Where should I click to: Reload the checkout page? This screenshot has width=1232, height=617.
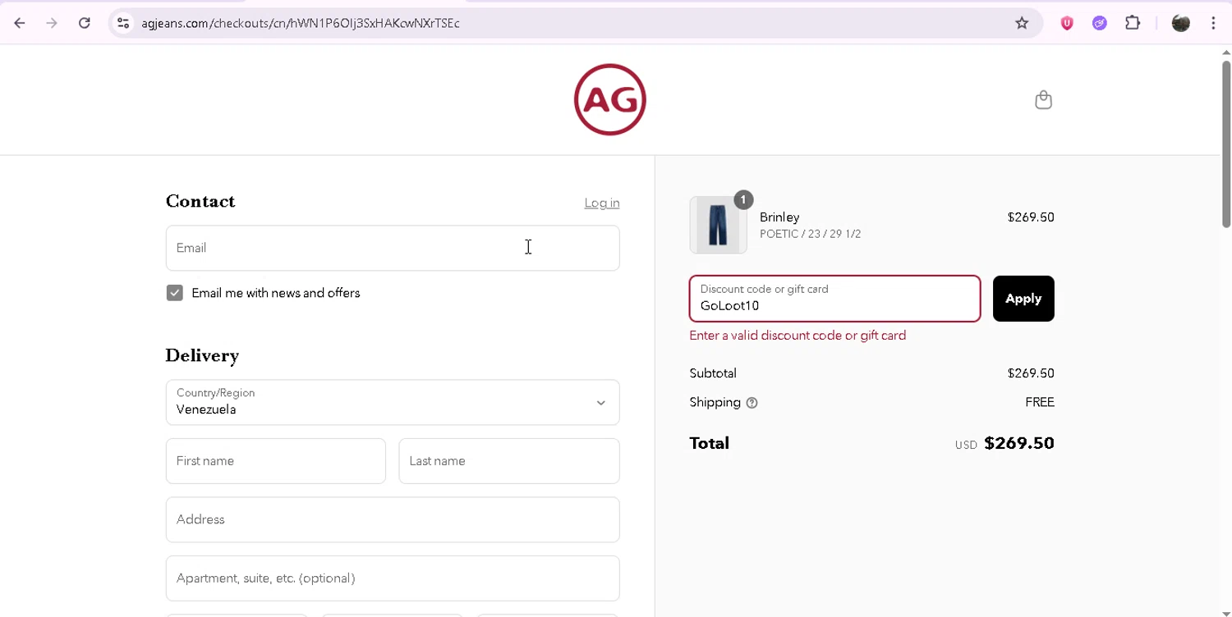pos(84,23)
